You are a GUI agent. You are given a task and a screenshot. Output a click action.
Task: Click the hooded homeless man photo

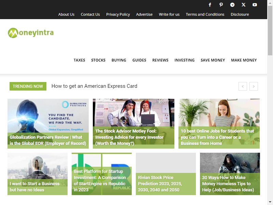(230, 163)
